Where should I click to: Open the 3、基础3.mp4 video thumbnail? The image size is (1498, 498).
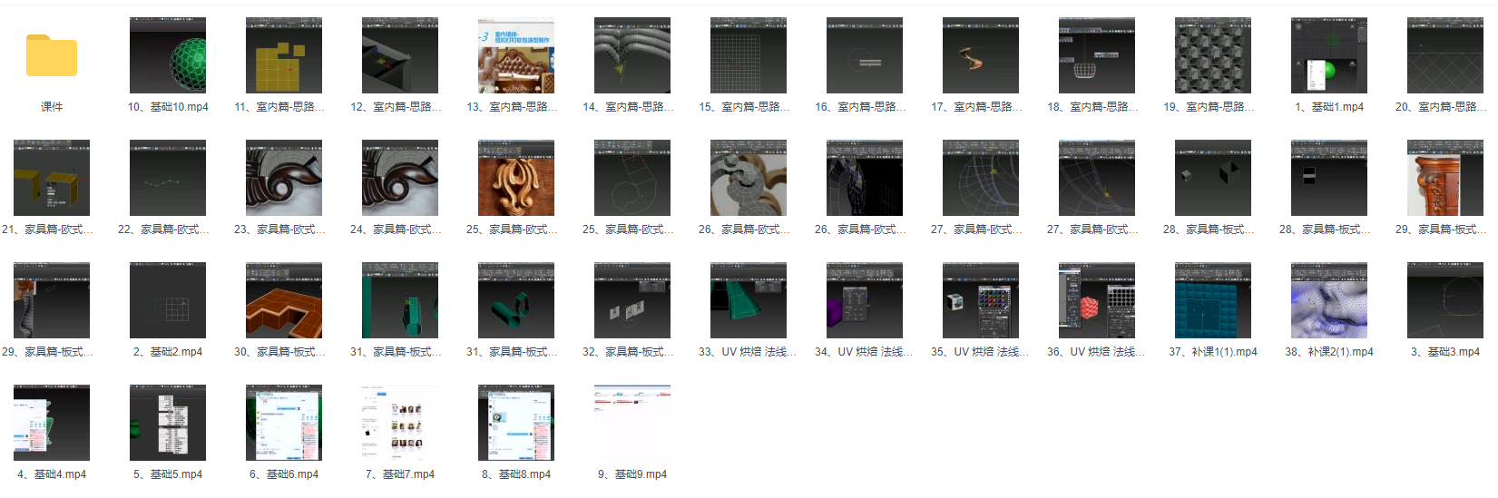pos(1445,300)
